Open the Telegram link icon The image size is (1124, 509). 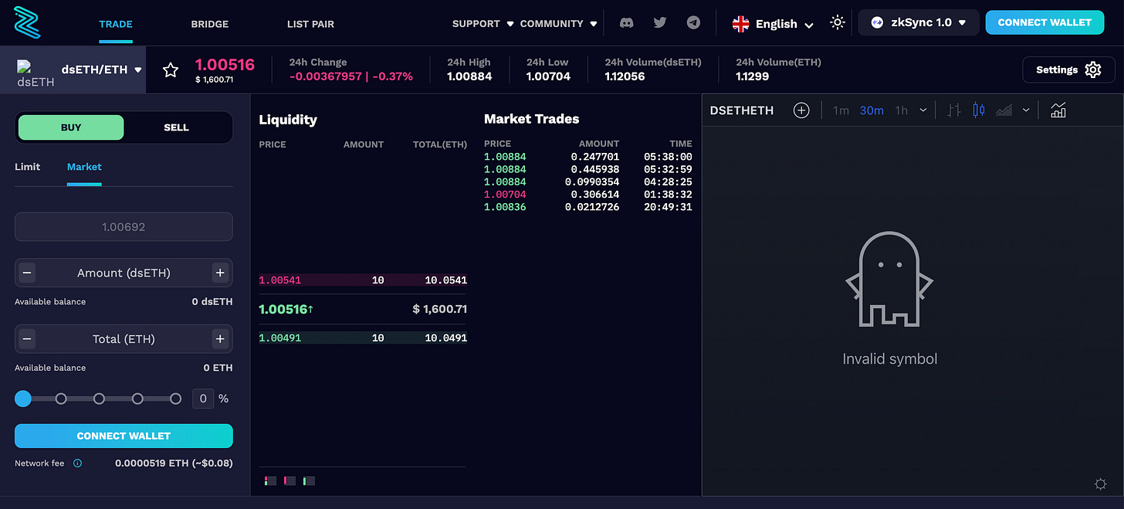[693, 22]
